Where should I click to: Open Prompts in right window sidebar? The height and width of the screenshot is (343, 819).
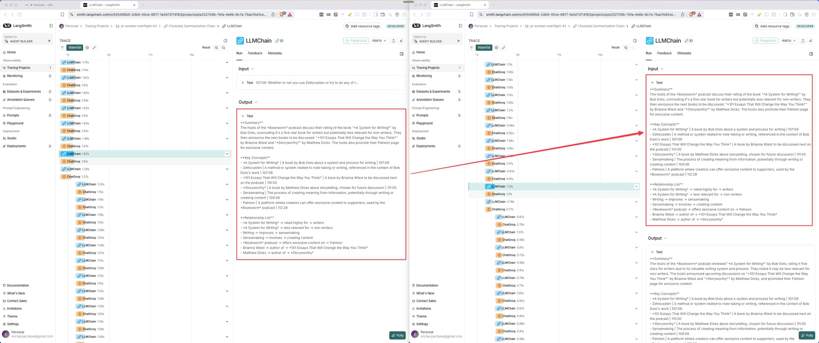[x=436, y=116]
